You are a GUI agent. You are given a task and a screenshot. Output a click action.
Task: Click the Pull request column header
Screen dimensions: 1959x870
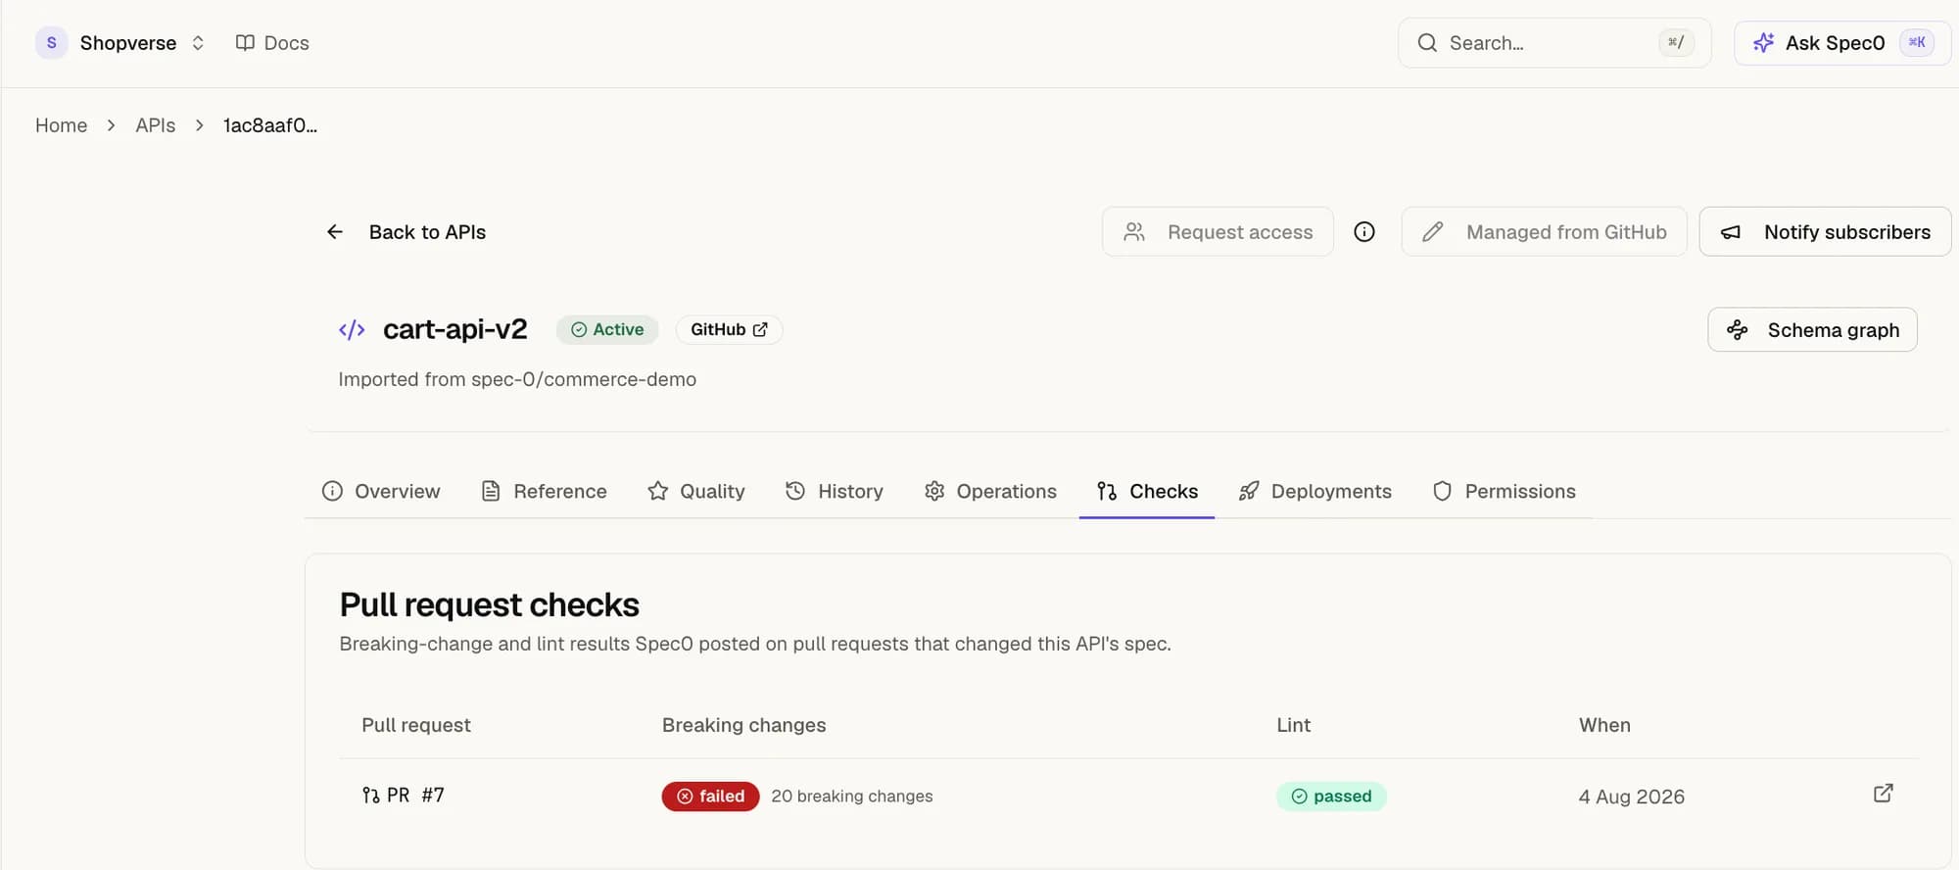[x=416, y=725]
